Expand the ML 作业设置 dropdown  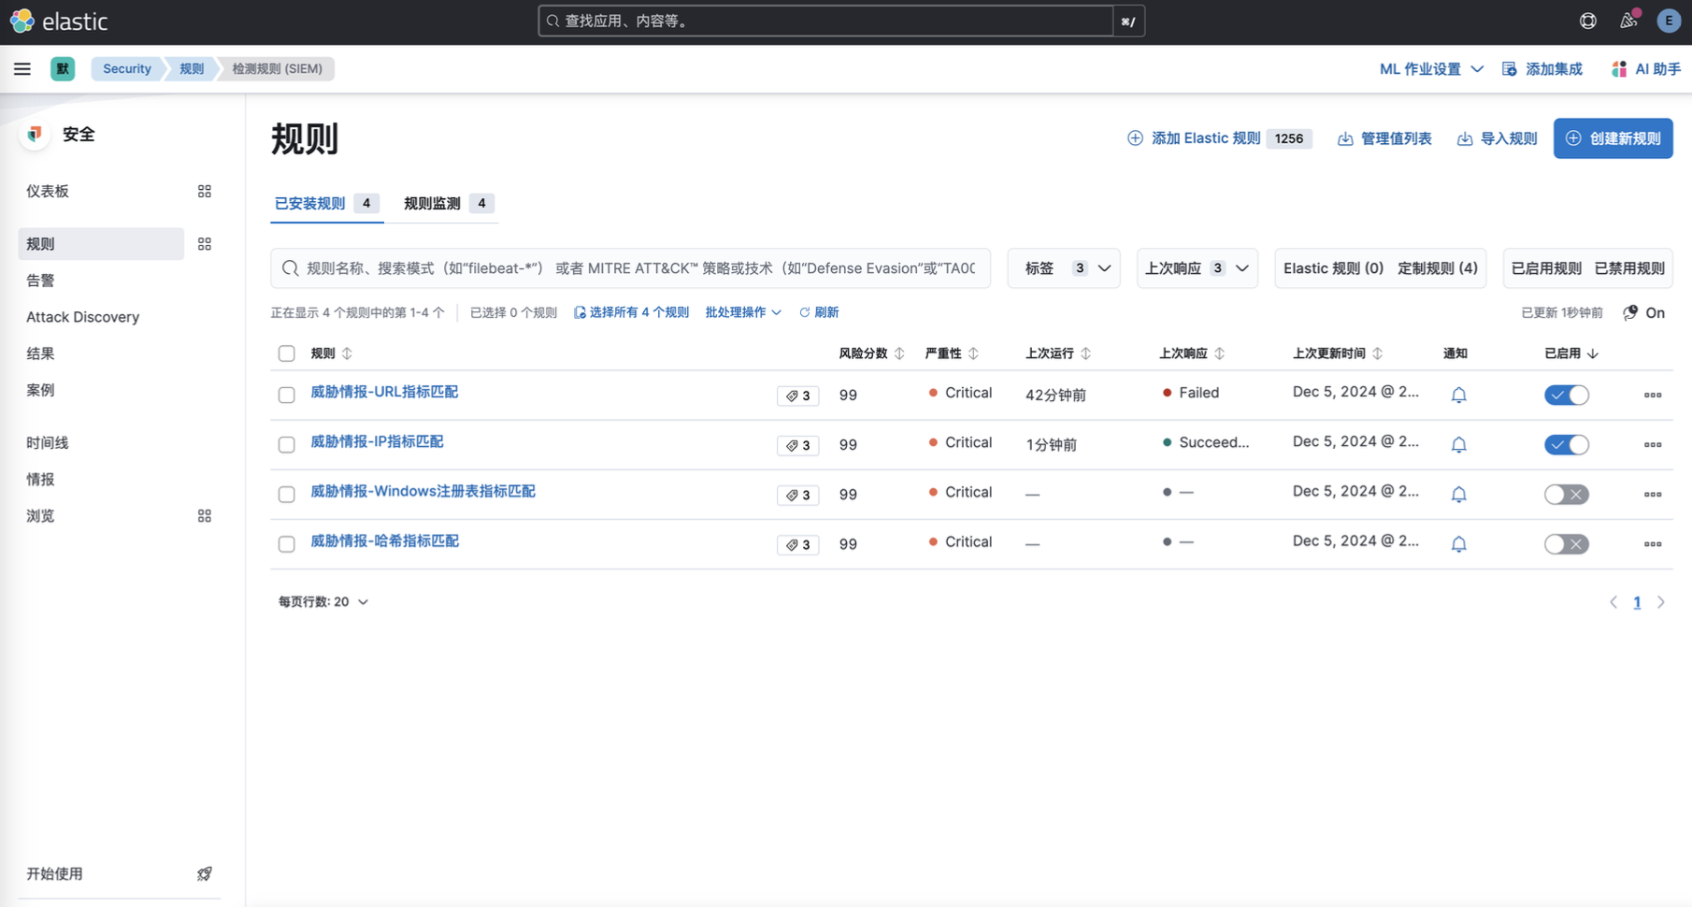coord(1431,69)
